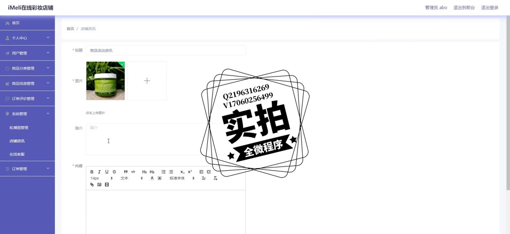Image resolution: width=510 pixels, height=234 pixels.
Task: Toggle superscript formatting
Action: click(190, 172)
